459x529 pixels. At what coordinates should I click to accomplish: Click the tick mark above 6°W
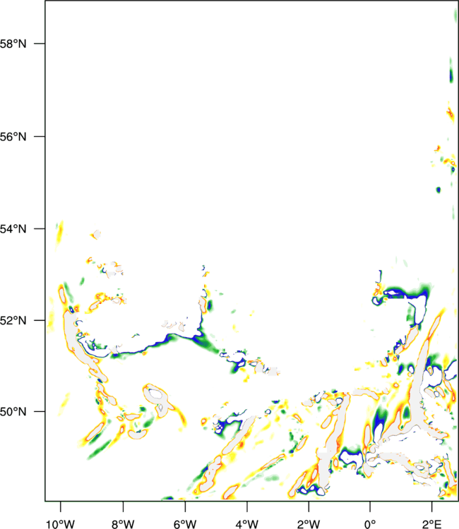185,506
